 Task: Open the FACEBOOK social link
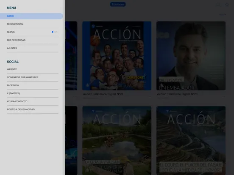[x=33, y=85]
